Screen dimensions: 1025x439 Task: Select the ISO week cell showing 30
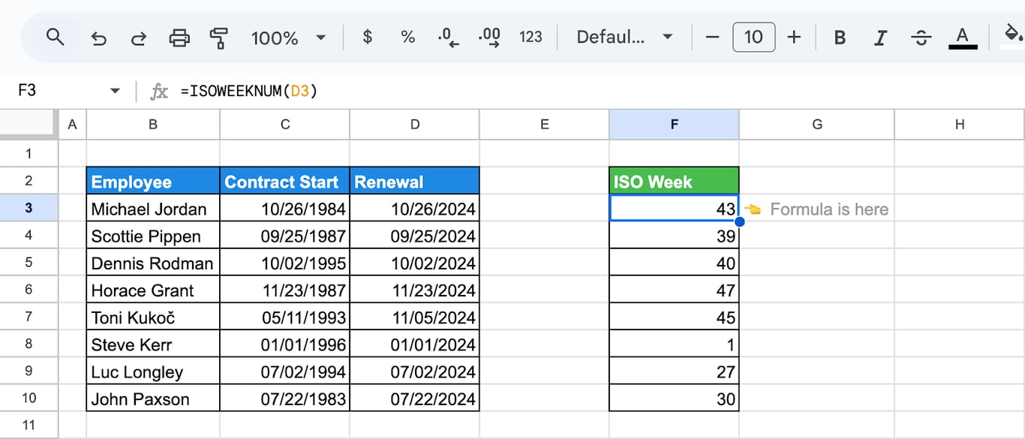(x=674, y=398)
